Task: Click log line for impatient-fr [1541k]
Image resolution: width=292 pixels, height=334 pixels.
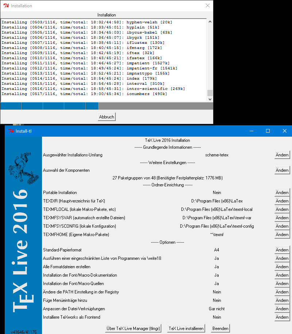Action: [x=89, y=68]
